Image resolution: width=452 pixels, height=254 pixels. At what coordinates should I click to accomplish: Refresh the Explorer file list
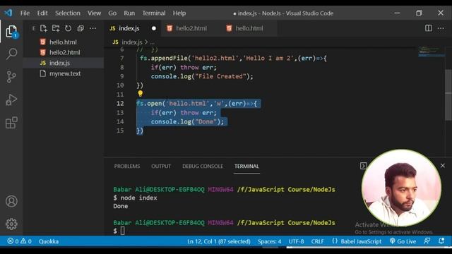point(68,28)
